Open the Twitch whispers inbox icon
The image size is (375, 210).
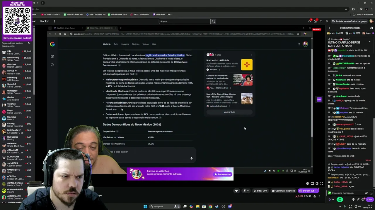[x=315, y=21]
